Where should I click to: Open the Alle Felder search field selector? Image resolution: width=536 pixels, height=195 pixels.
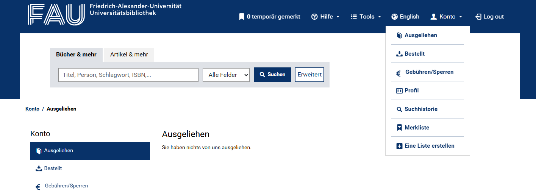tap(226, 75)
